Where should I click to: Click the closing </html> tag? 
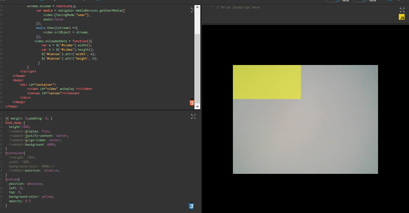coord(12,106)
